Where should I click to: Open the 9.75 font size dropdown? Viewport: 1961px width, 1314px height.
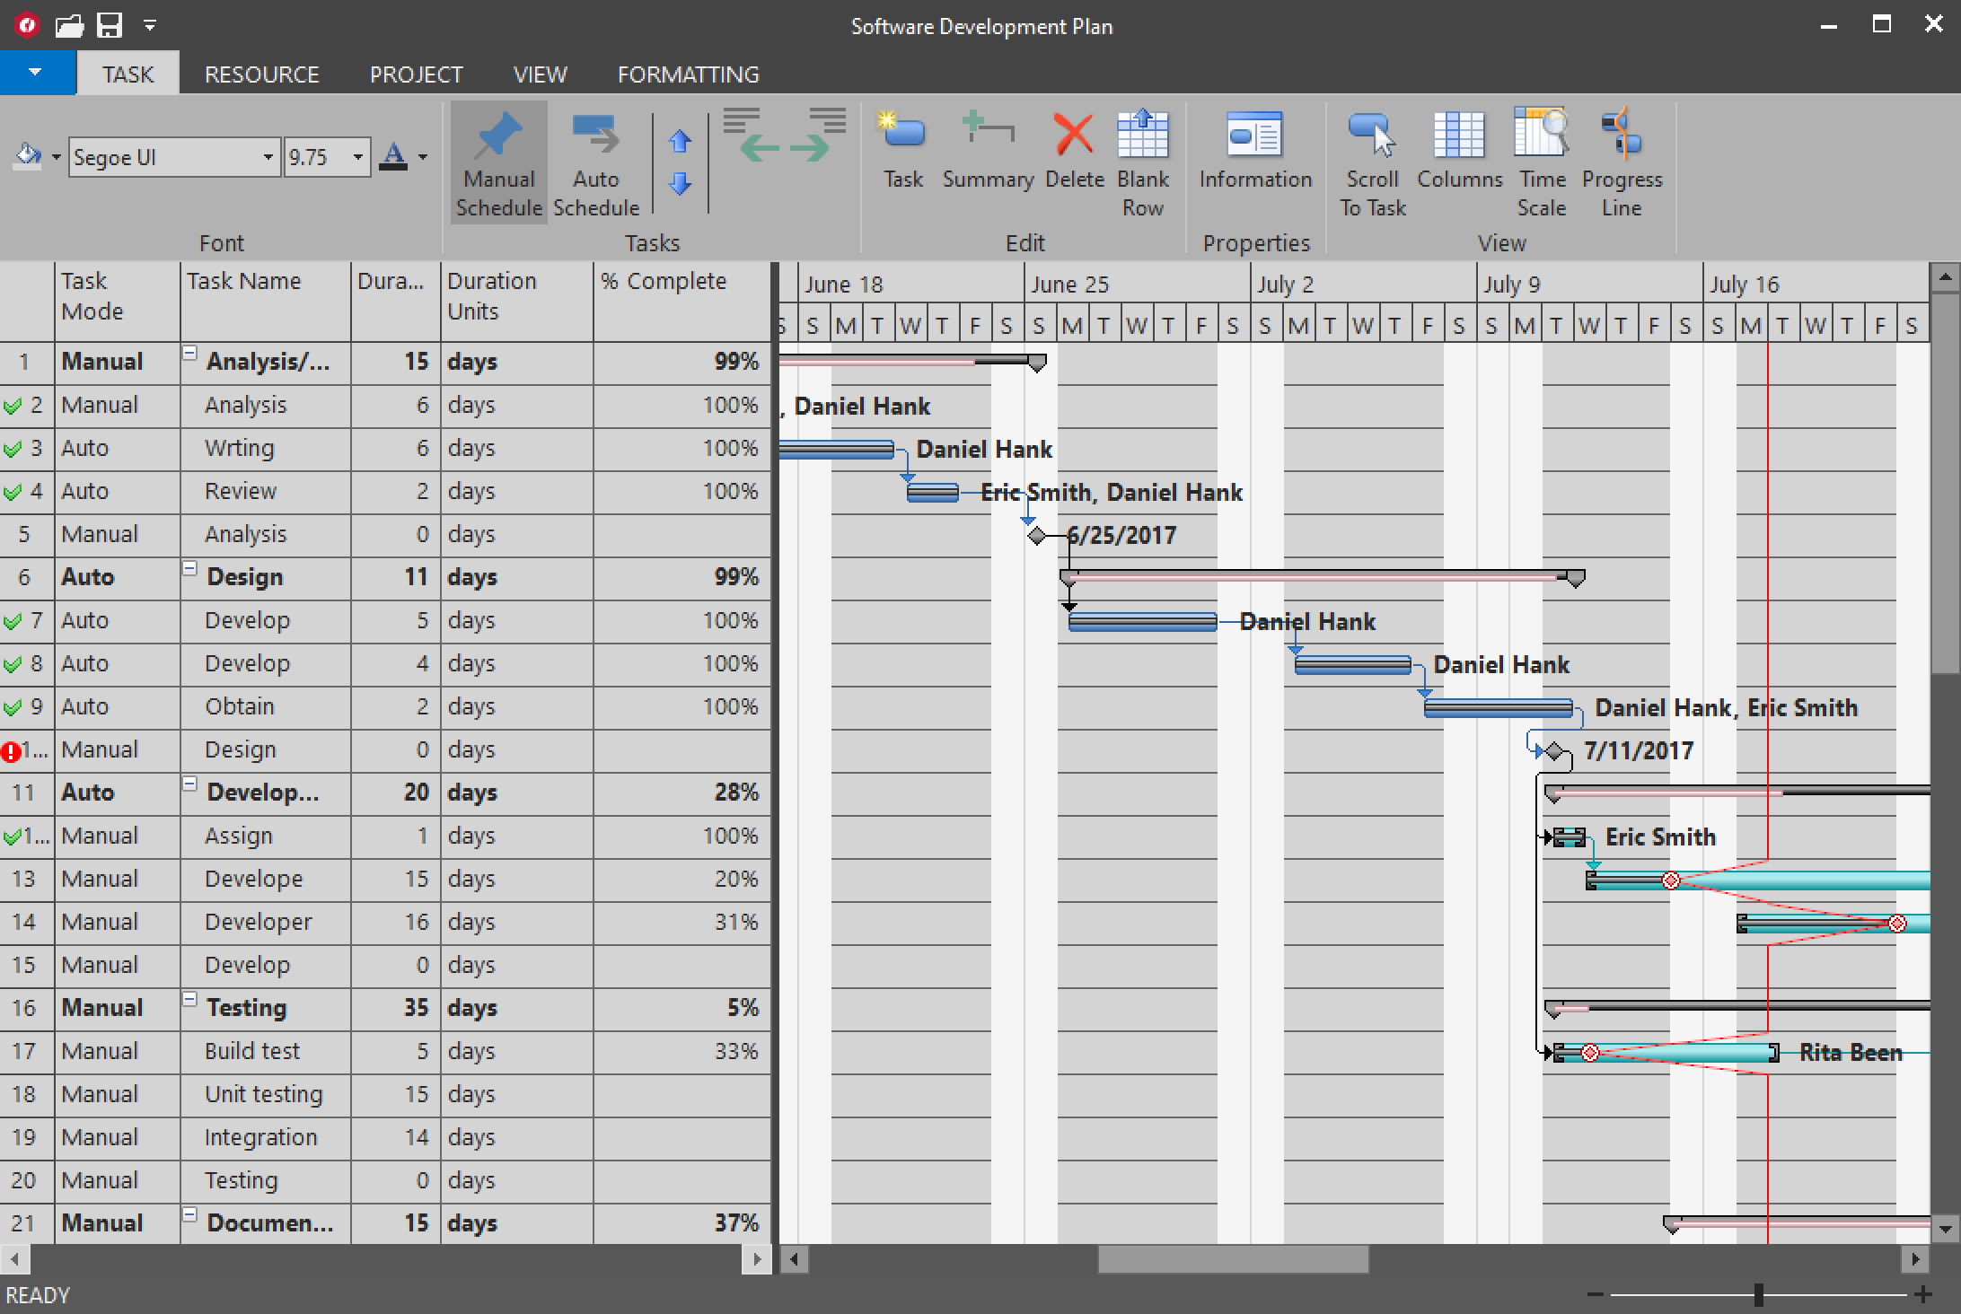tap(357, 158)
